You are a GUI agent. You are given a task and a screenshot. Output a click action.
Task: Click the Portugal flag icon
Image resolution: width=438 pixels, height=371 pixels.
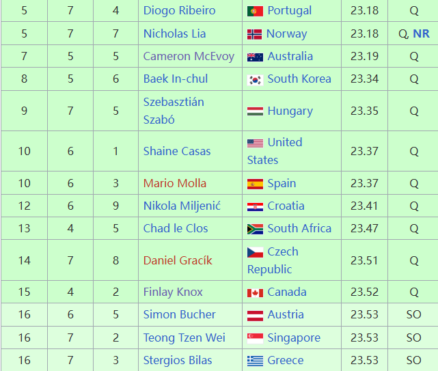coord(255,11)
